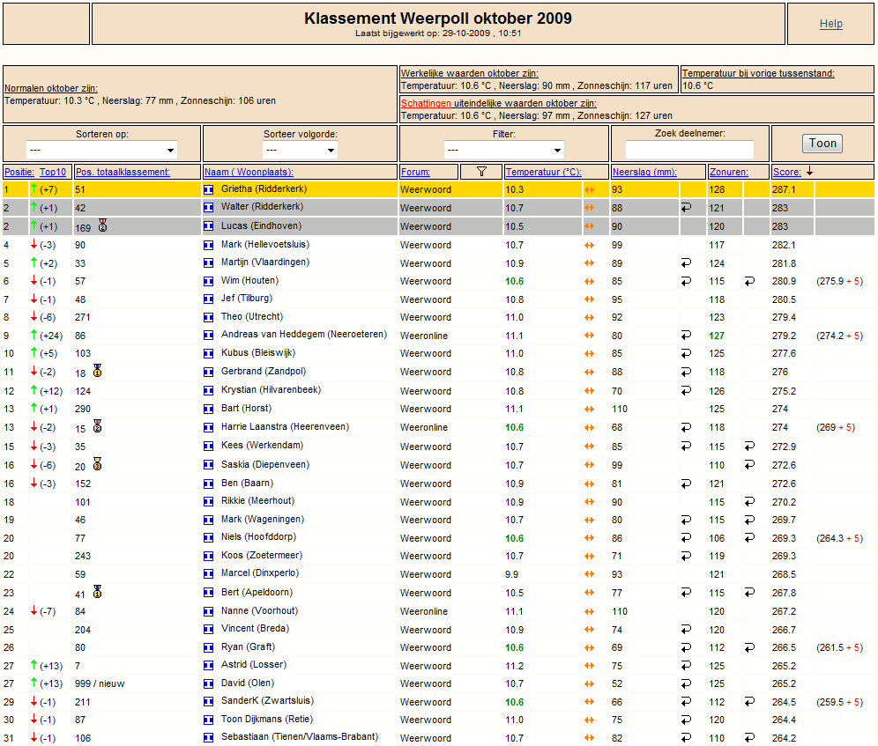Click the blue info icon next to Grietha (Ridderkerk)
878x746 pixels.
[x=208, y=189]
